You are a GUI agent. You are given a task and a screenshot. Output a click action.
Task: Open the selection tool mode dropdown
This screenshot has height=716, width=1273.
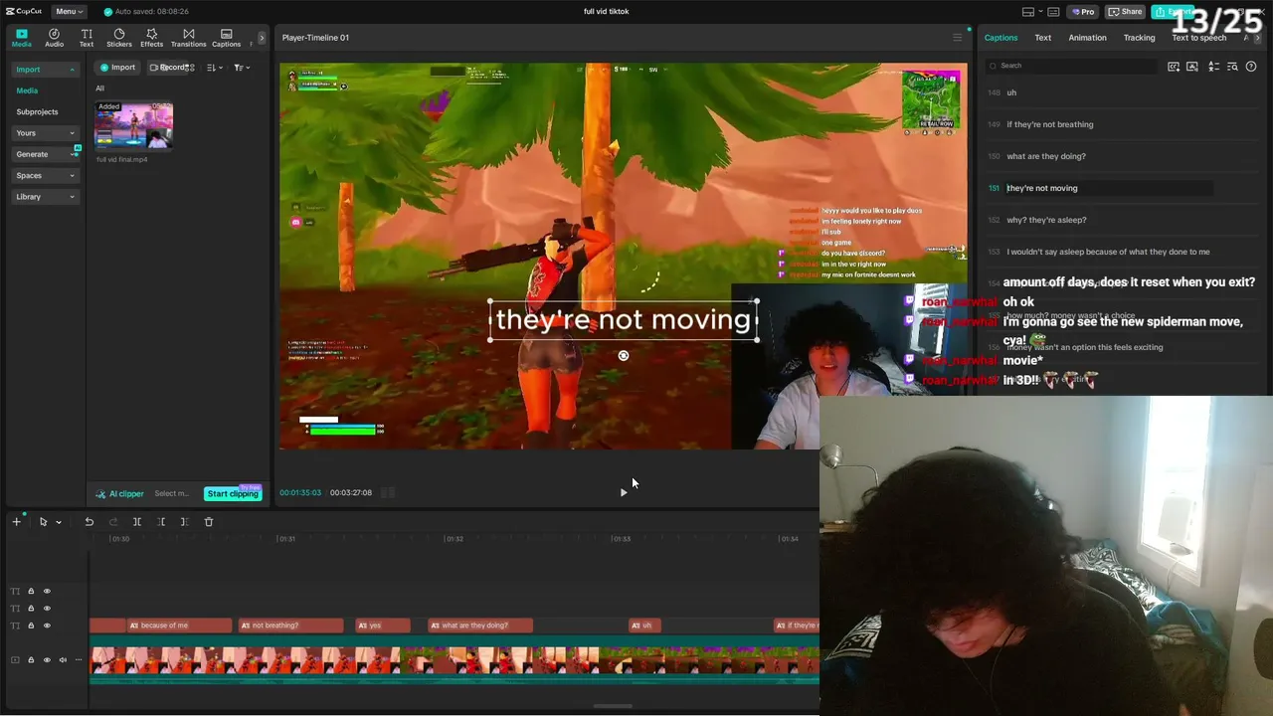pos(59,522)
